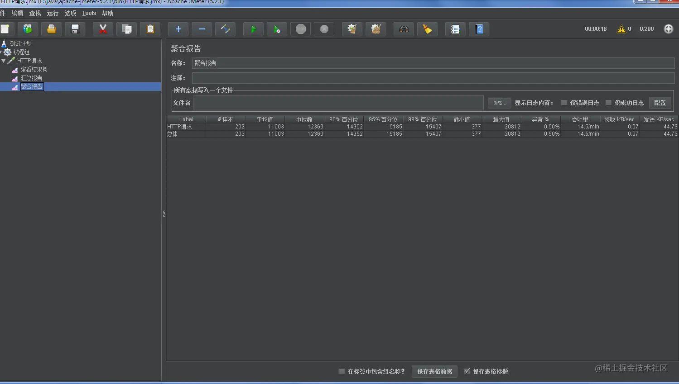Select the HTTP请求 tree node
Viewport: 679px width, 384px height.
pos(29,61)
